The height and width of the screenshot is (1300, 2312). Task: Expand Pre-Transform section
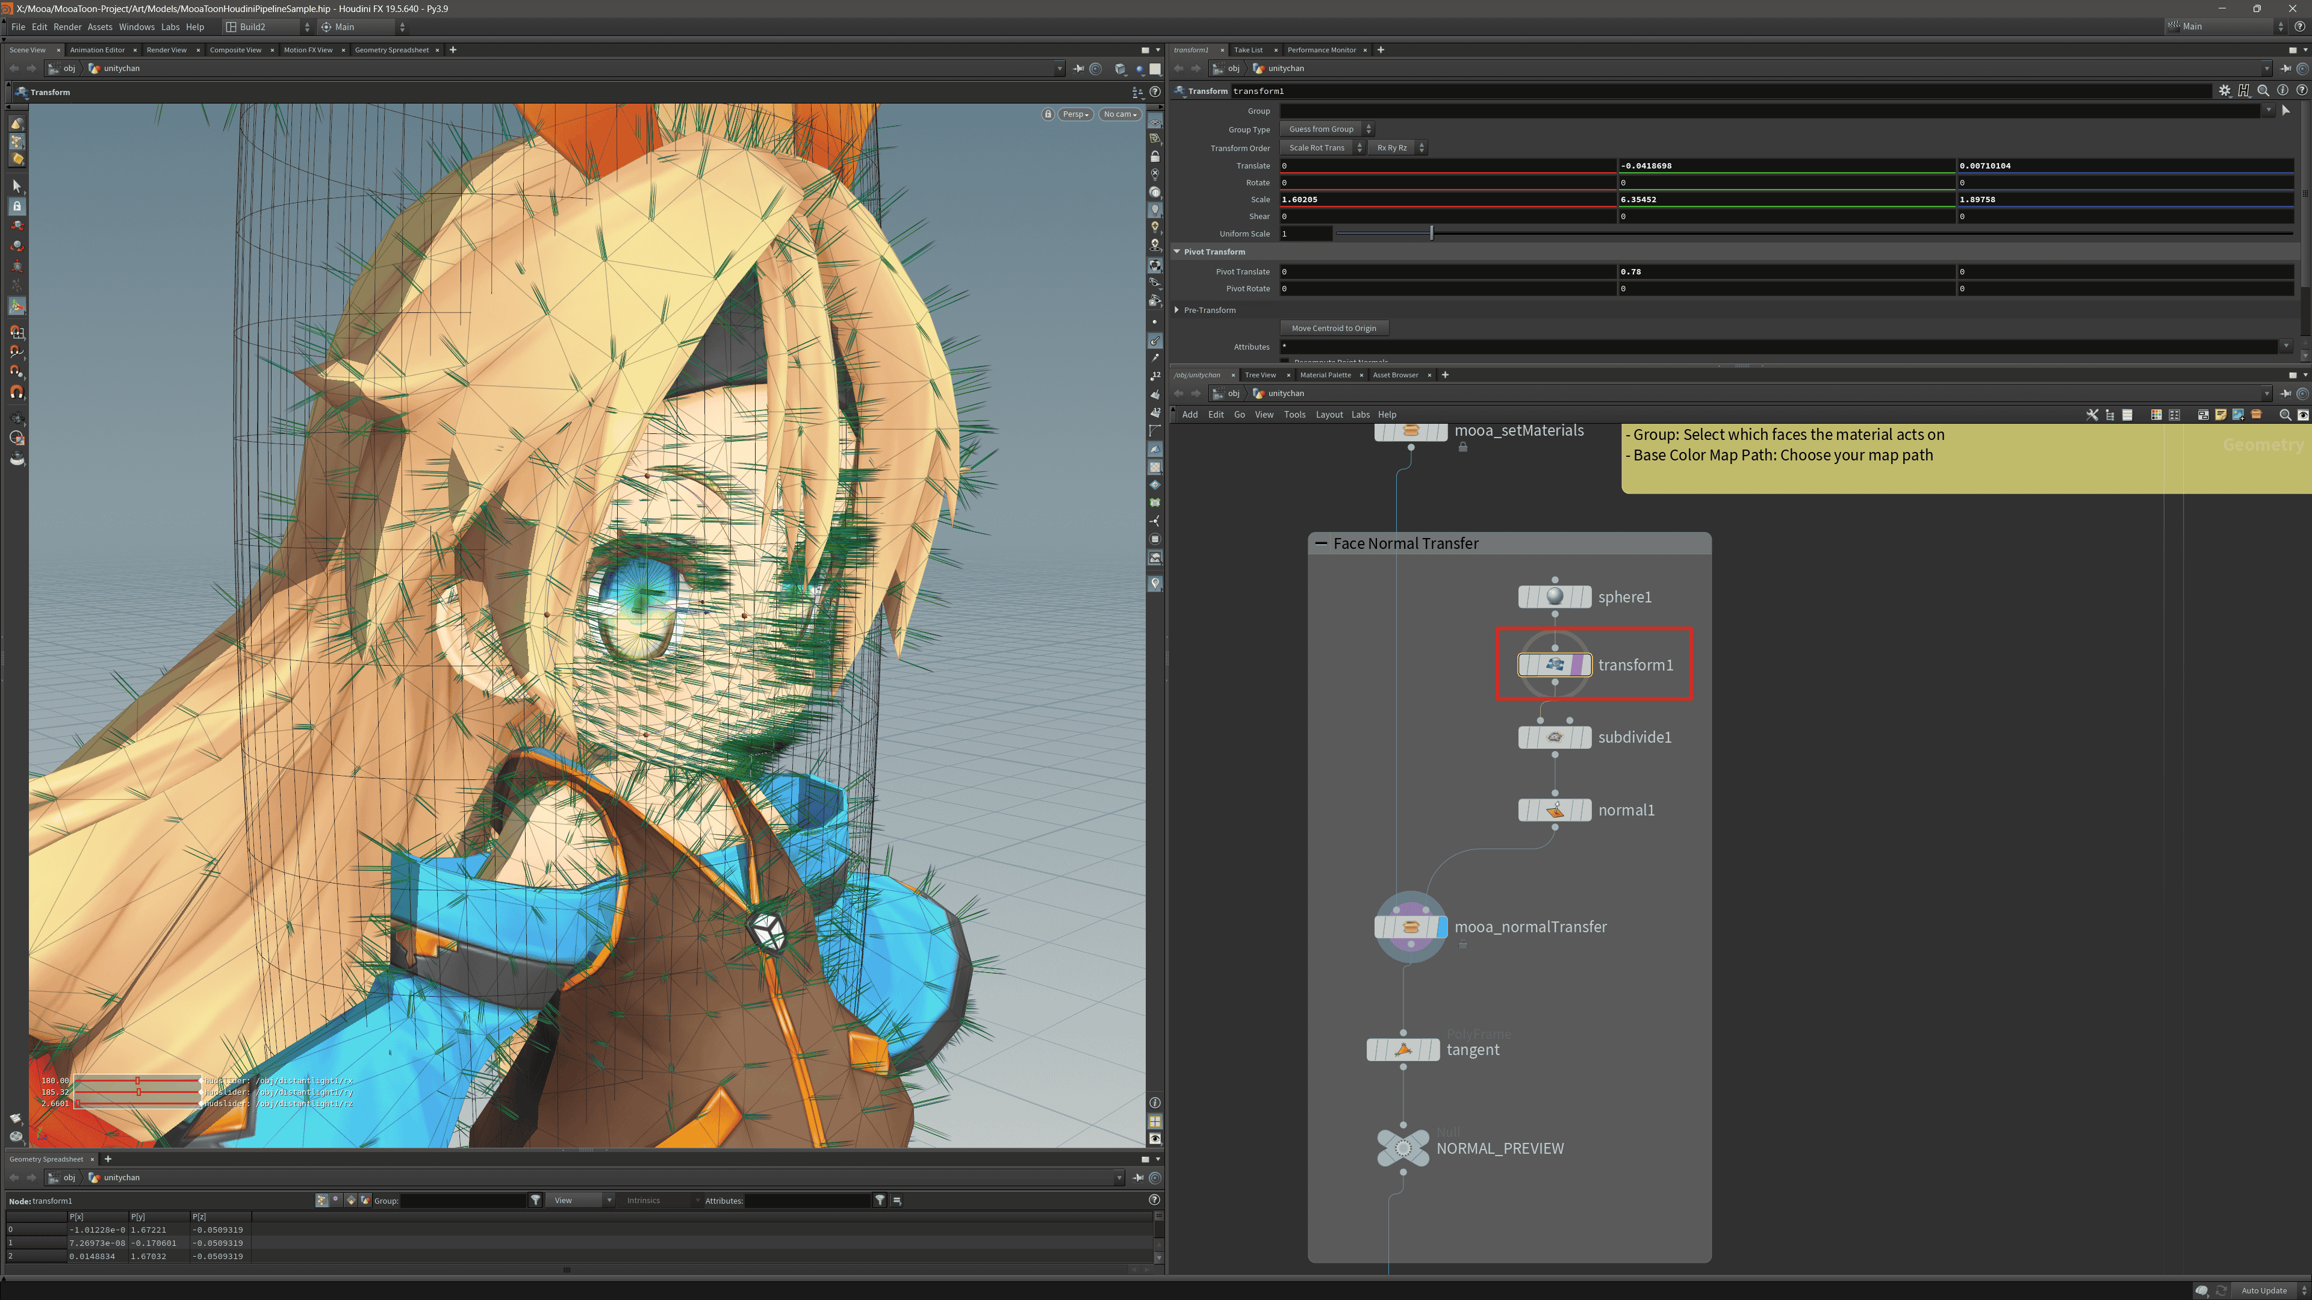[x=1176, y=311]
